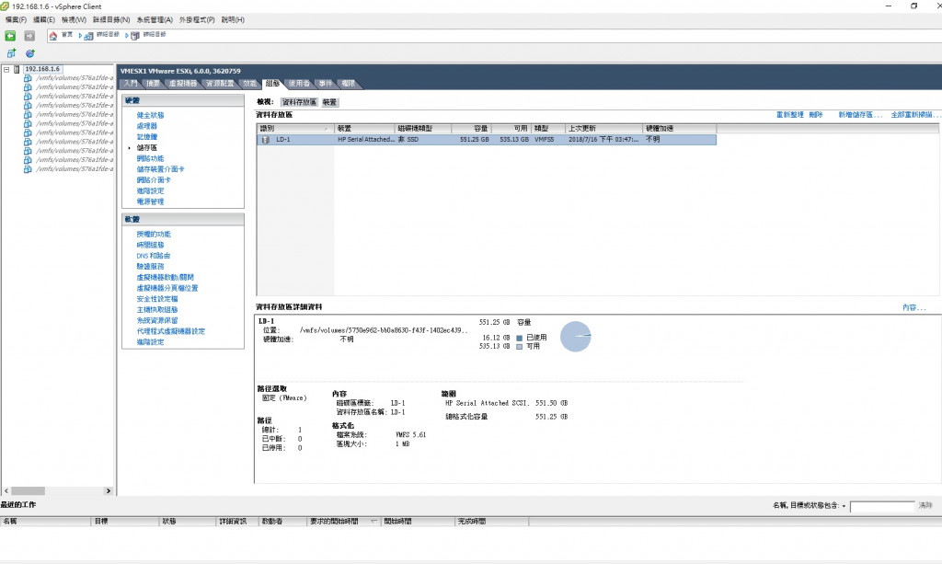Click the datastore capacity pie chart

(576, 337)
